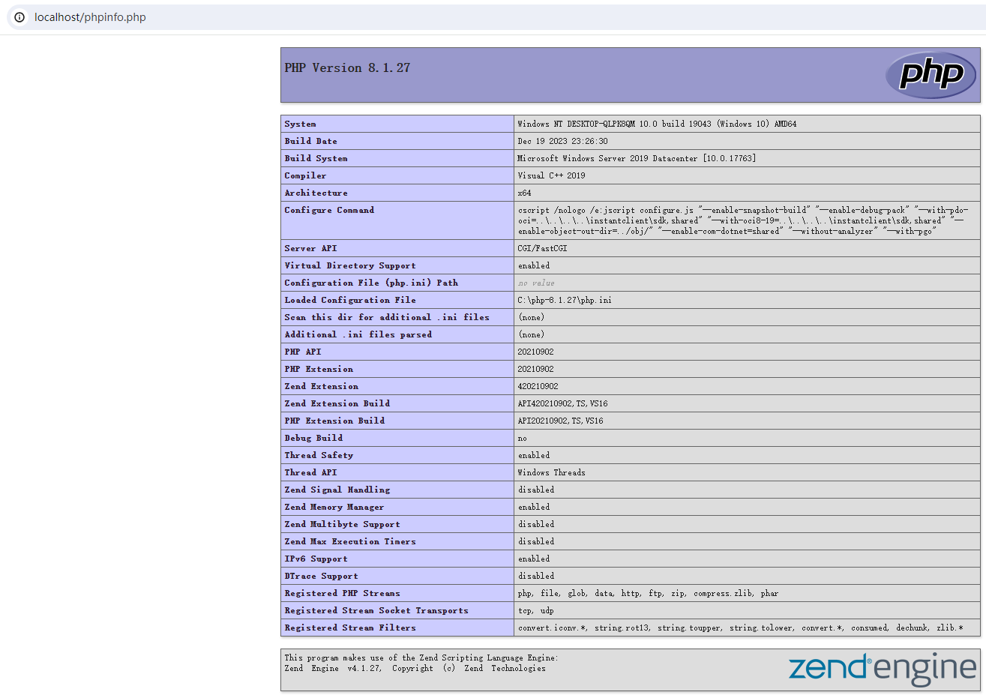Select the 'Zend Extension Build' label

click(x=337, y=404)
